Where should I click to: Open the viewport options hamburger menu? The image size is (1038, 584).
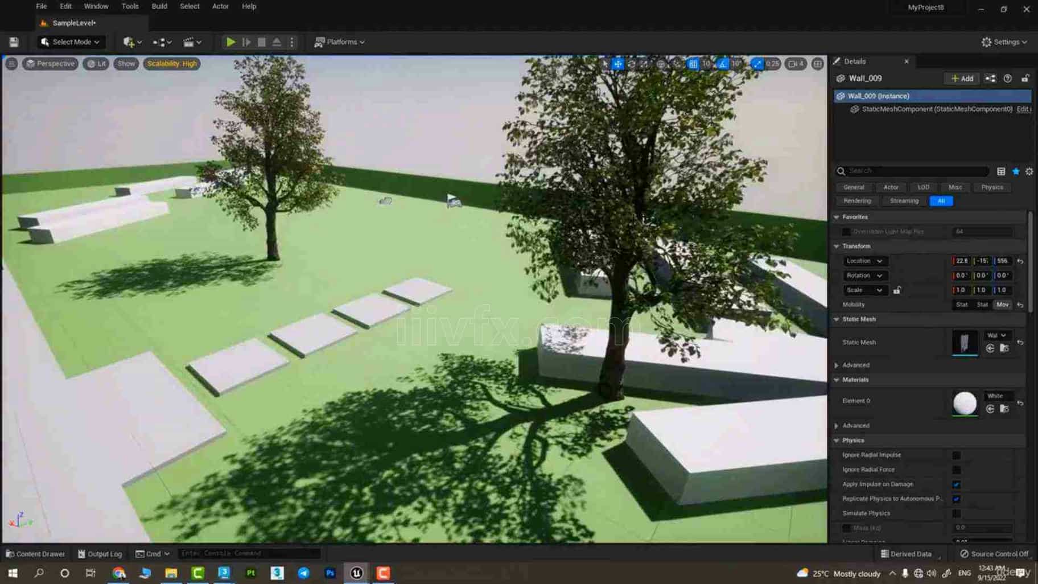(11, 64)
